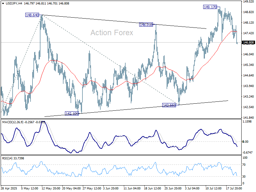Click the RSI(14) 33.7398 indicator label
Viewport: 256px width, 192px height.
[x=13, y=158]
